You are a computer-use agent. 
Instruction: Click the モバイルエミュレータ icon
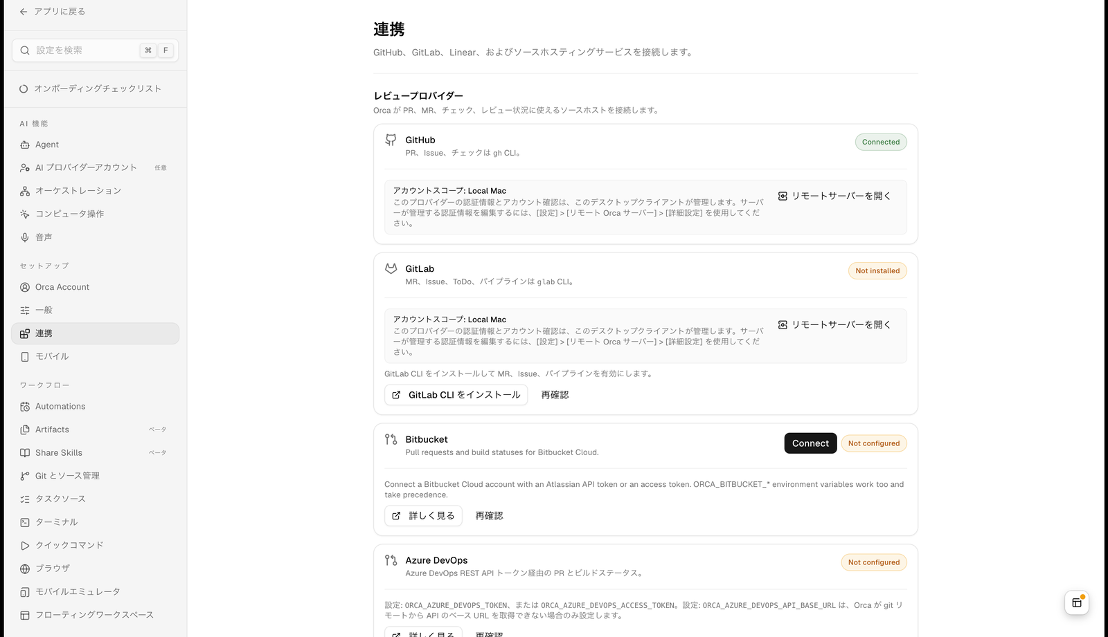(x=25, y=592)
